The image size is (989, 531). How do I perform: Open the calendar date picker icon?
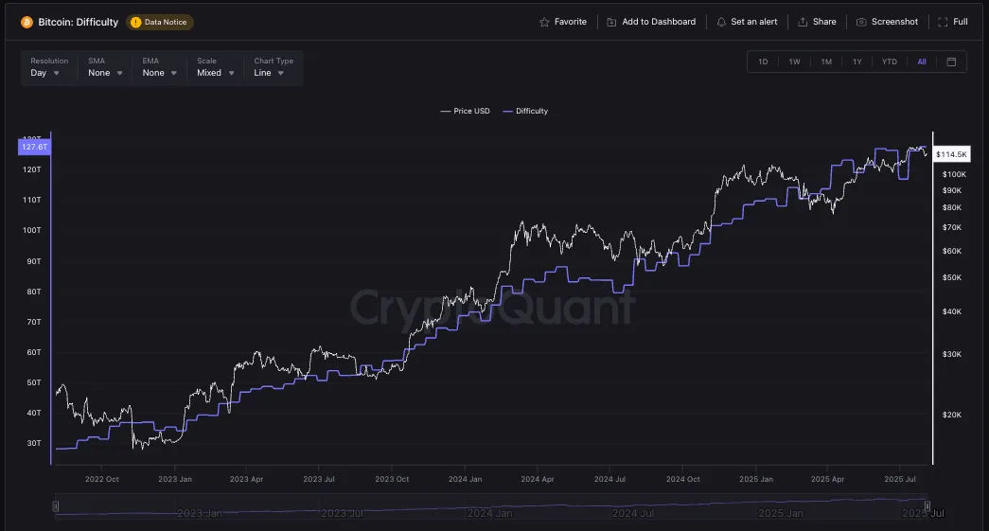tap(951, 62)
